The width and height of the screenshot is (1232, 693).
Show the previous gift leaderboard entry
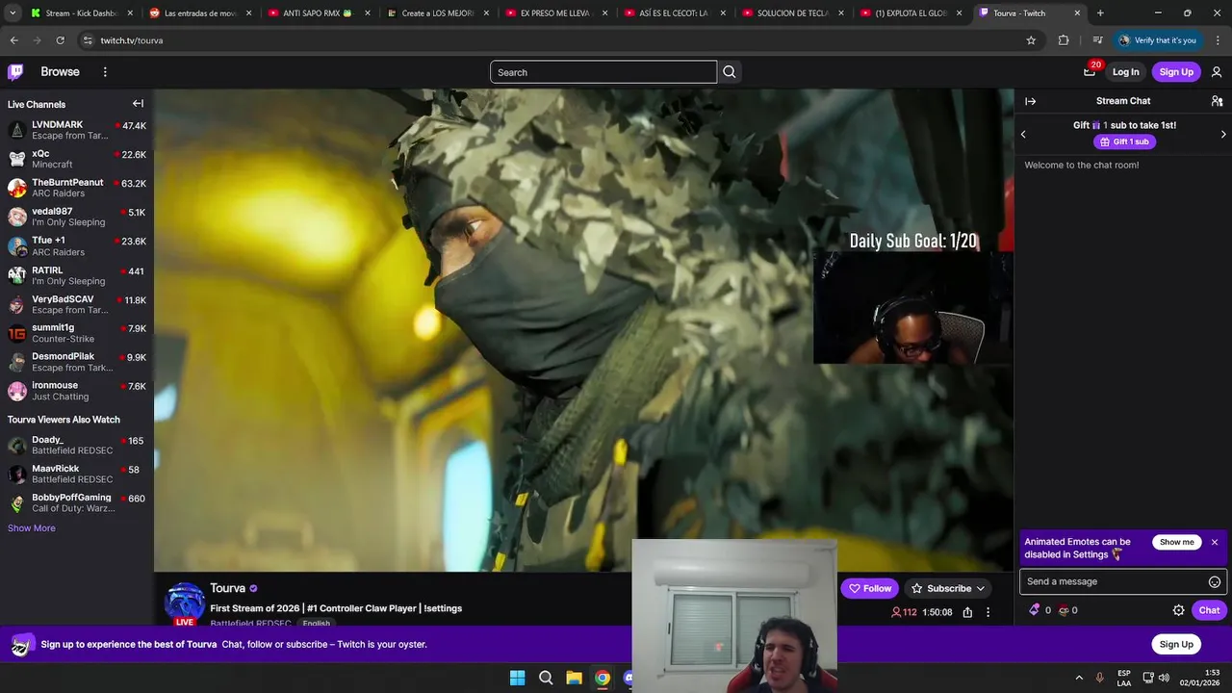[1023, 134]
